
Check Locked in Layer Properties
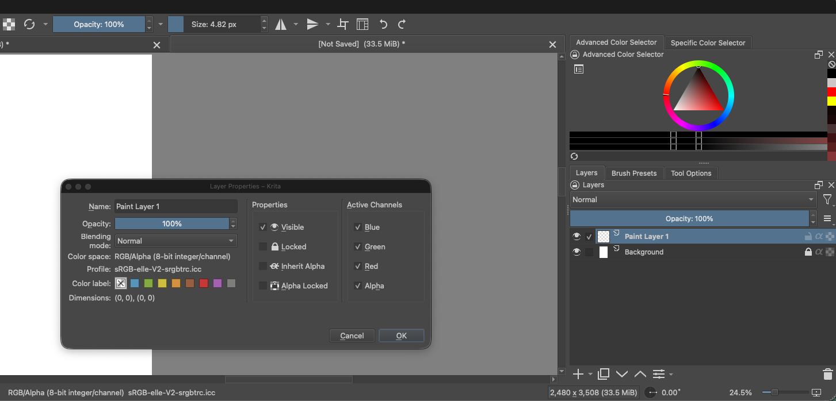[x=263, y=246]
